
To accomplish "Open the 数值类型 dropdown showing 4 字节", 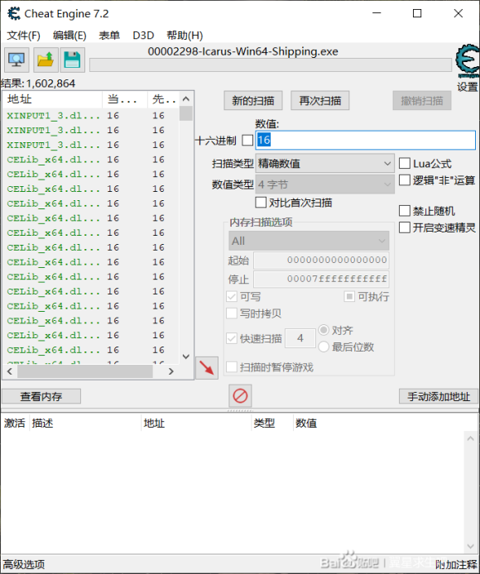I will coord(324,184).
